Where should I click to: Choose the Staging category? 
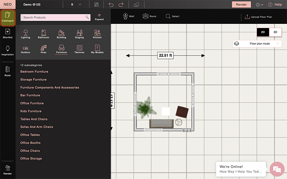[x=79, y=34]
